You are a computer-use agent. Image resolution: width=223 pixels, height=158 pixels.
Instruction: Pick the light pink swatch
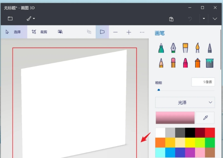coord(200,152)
